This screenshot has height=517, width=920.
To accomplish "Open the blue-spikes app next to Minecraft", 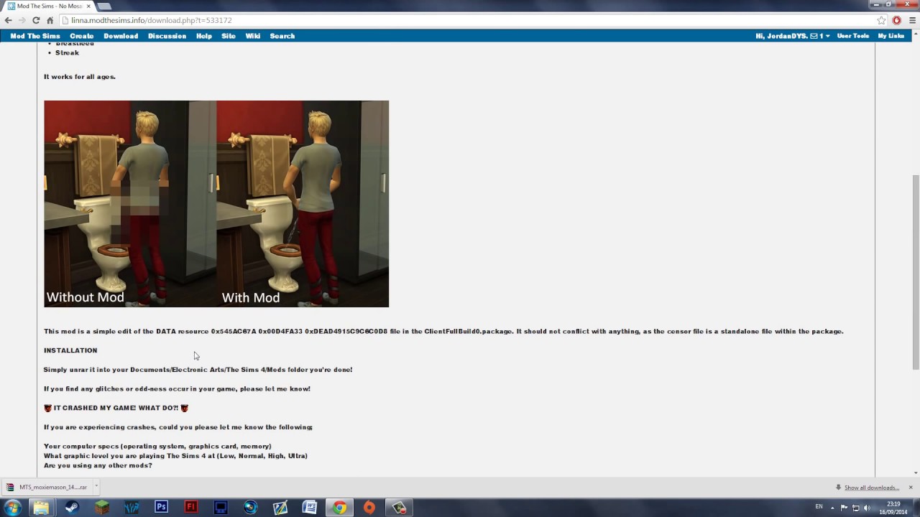I will pyautogui.click(x=132, y=508).
